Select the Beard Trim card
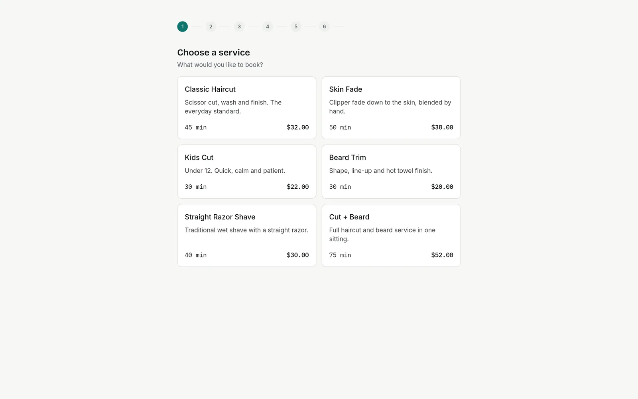The height and width of the screenshot is (399, 638). pos(391,172)
